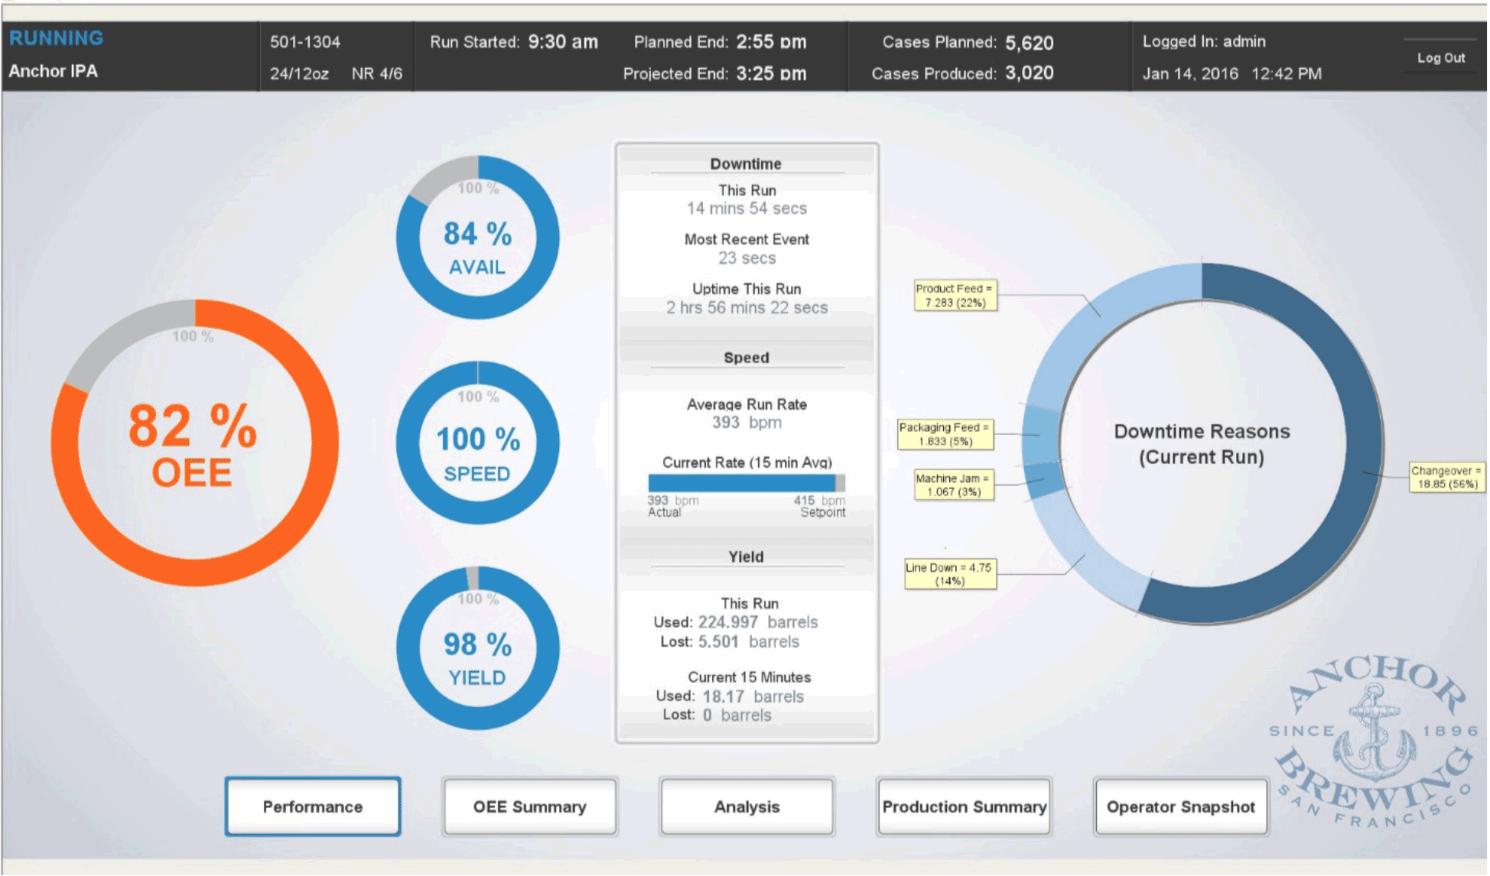The height and width of the screenshot is (876, 1490).
Task: Click the Log Out button
Action: pos(1441,57)
